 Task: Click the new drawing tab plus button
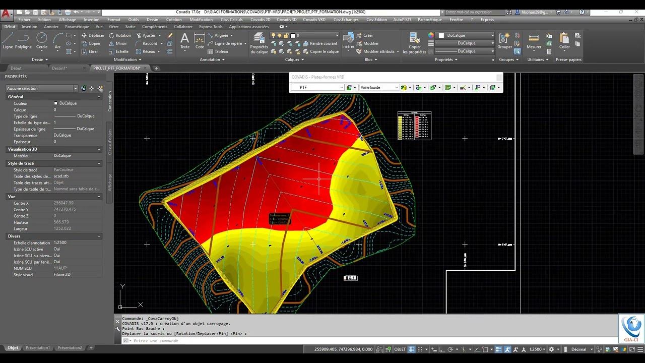tap(157, 68)
